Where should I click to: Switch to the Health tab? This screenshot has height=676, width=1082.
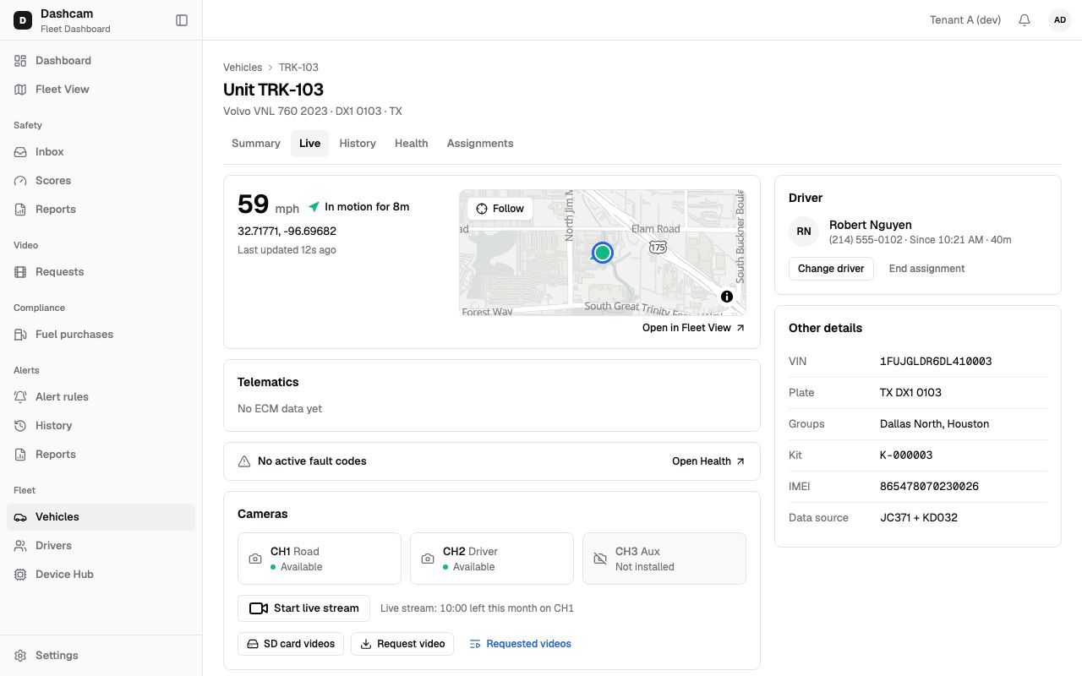pos(412,144)
